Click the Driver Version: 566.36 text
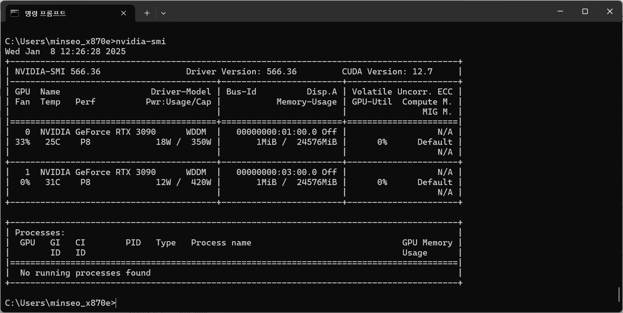This screenshot has height=313, width=623. tap(241, 72)
